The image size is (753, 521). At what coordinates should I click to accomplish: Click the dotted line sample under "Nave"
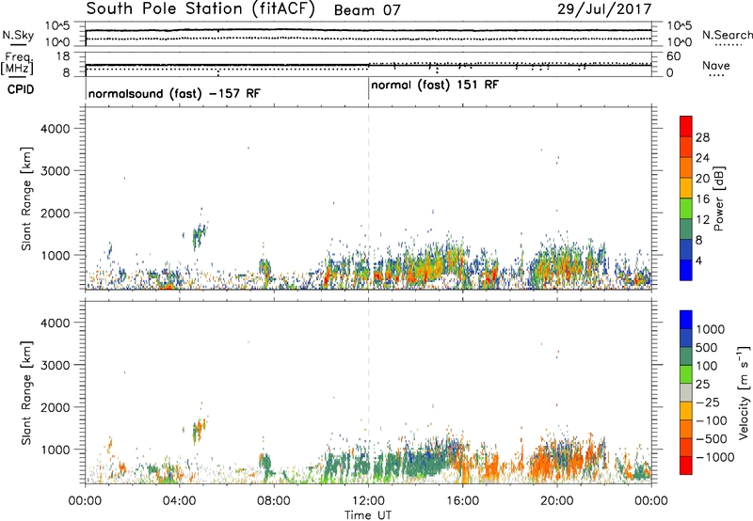point(716,75)
